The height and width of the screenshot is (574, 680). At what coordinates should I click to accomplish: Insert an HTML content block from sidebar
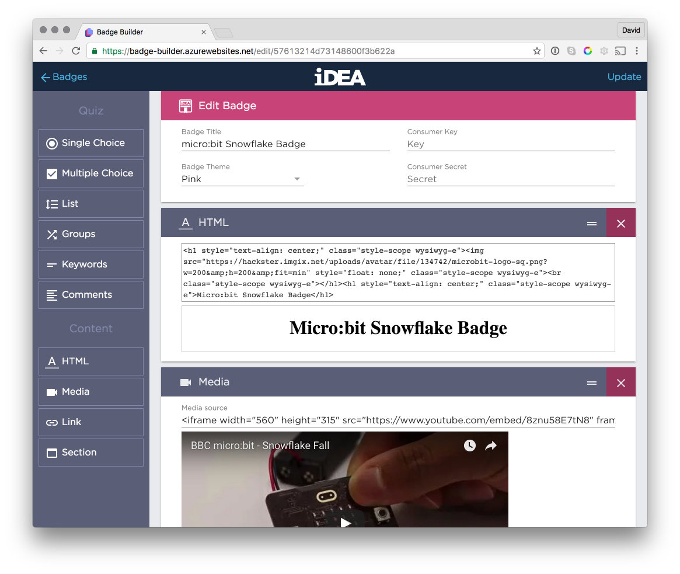(90, 361)
